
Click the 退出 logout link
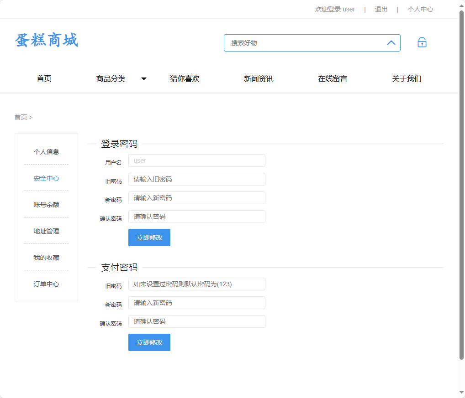tap(381, 9)
